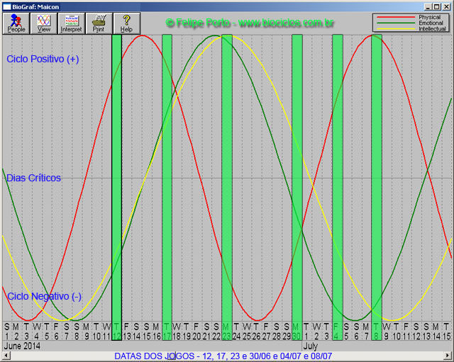Click the 'July' month label
Viewport: 454px width, 362px height.
(311, 346)
